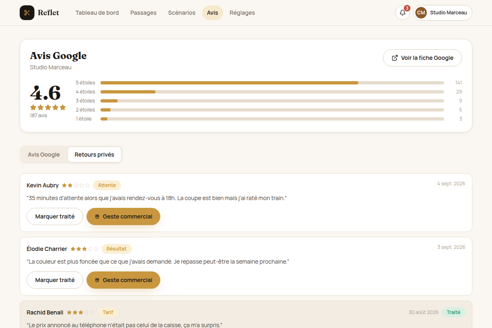Click Kevin Aubry's two-star rating
This screenshot has width=492, height=328.
tap(76, 185)
